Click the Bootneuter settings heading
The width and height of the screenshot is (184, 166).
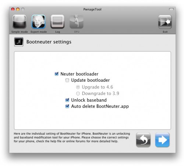coord(49,42)
